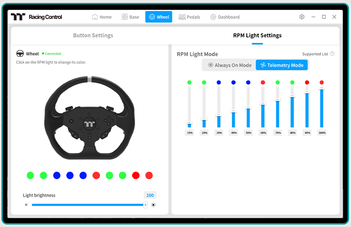Click the green dot above the 80% slider
Screen dimensions: 351x227
pos(292,82)
